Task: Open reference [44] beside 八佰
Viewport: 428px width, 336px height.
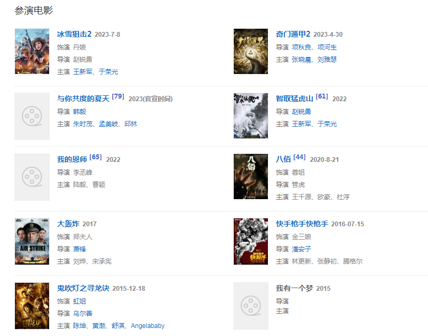Action: click(x=299, y=157)
